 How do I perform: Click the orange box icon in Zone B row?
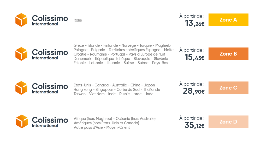(x=21, y=54)
